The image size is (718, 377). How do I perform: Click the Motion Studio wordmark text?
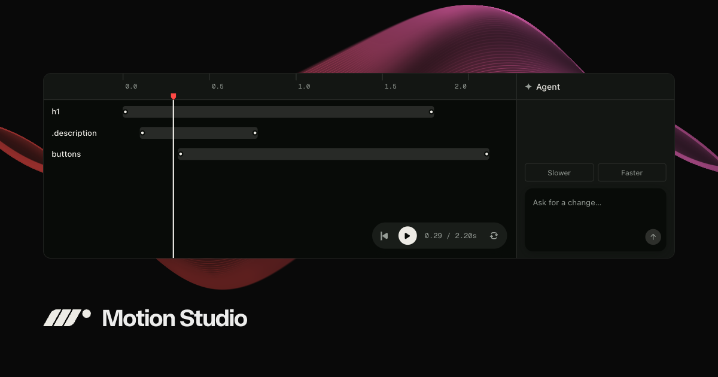[175, 318]
